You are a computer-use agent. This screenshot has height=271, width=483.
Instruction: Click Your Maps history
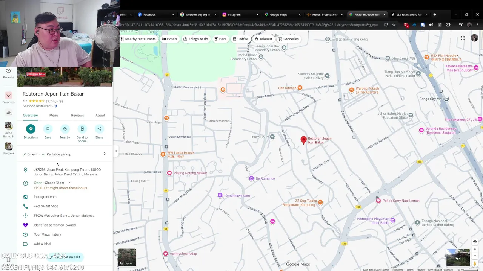coord(47,234)
